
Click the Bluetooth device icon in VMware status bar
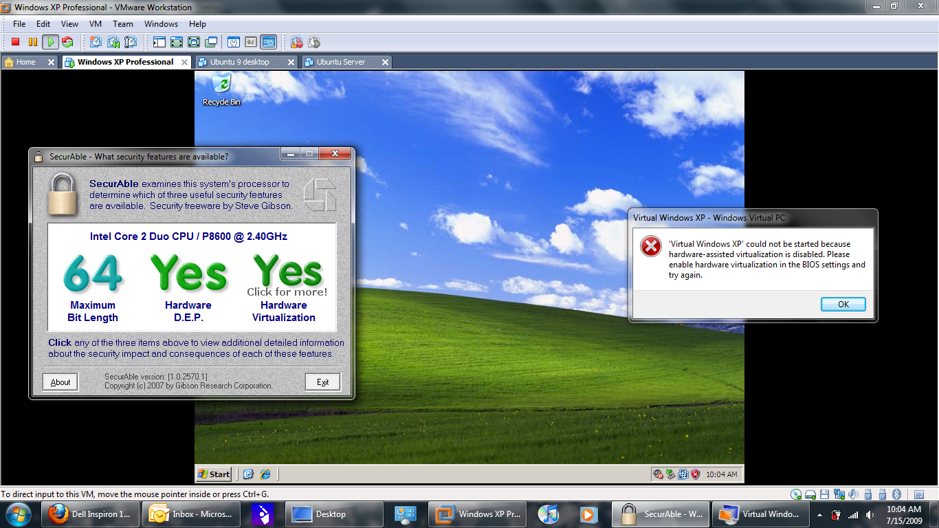click(x=896, y=494)
